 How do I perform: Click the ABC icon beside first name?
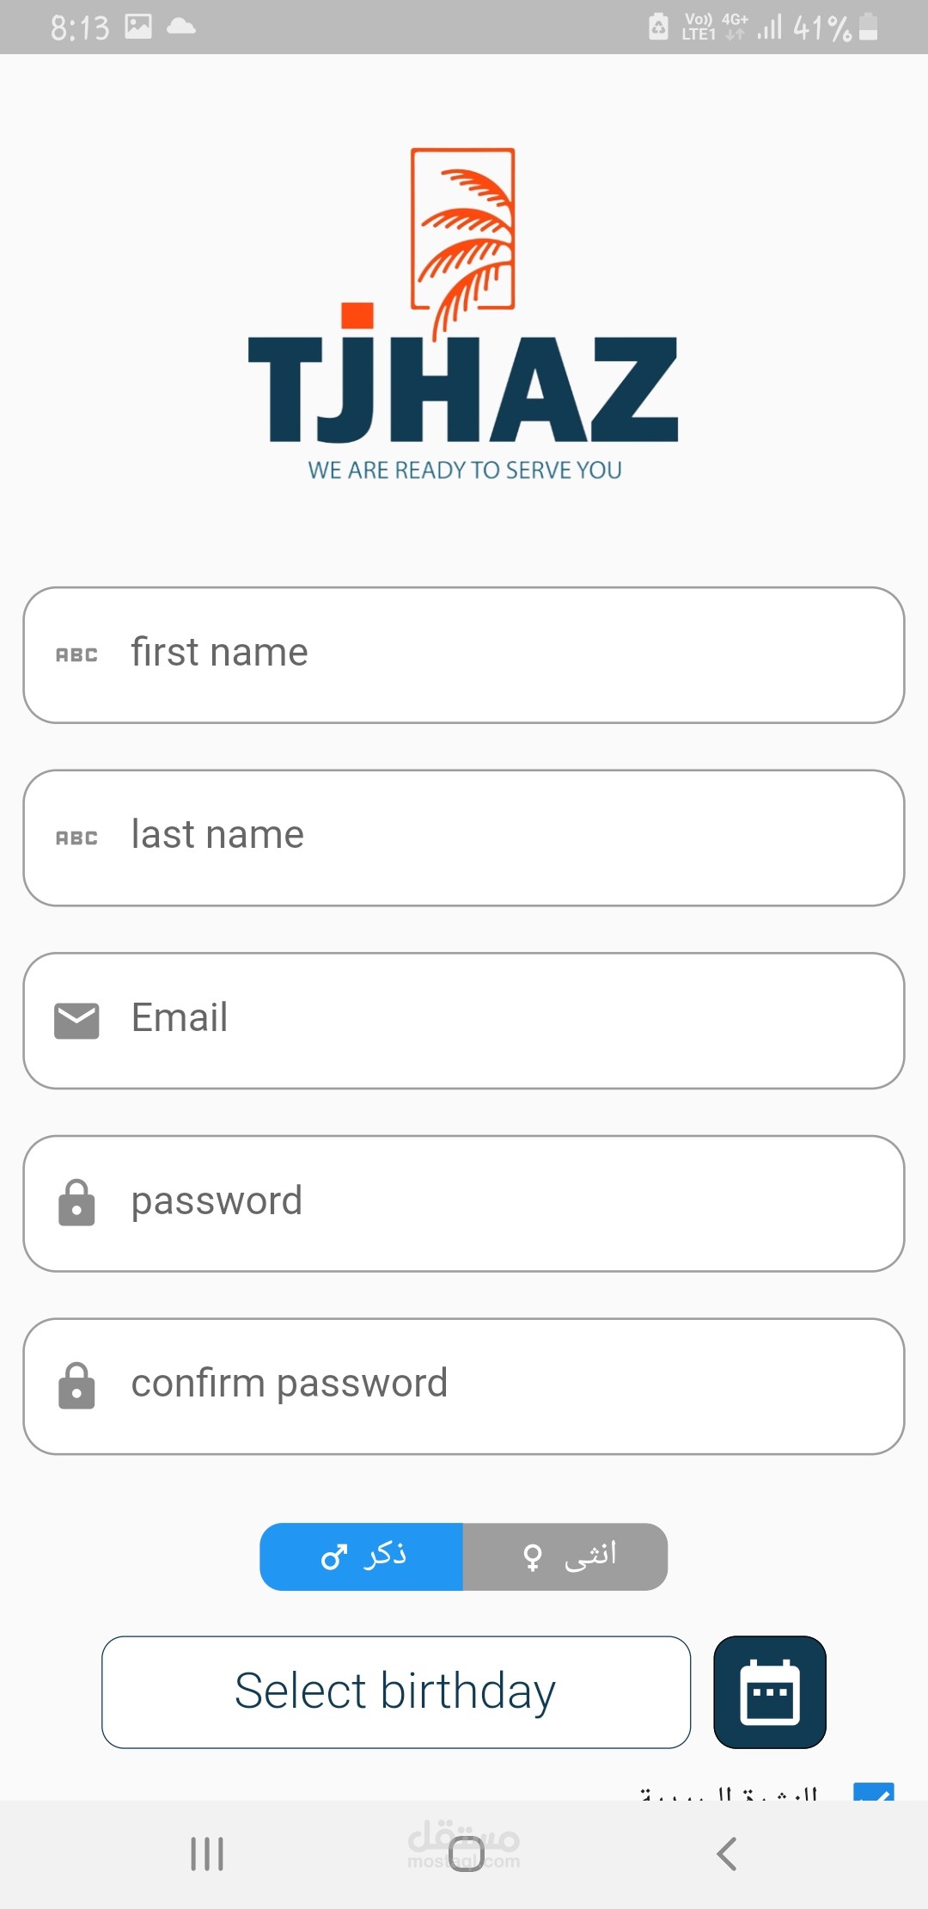76,655
